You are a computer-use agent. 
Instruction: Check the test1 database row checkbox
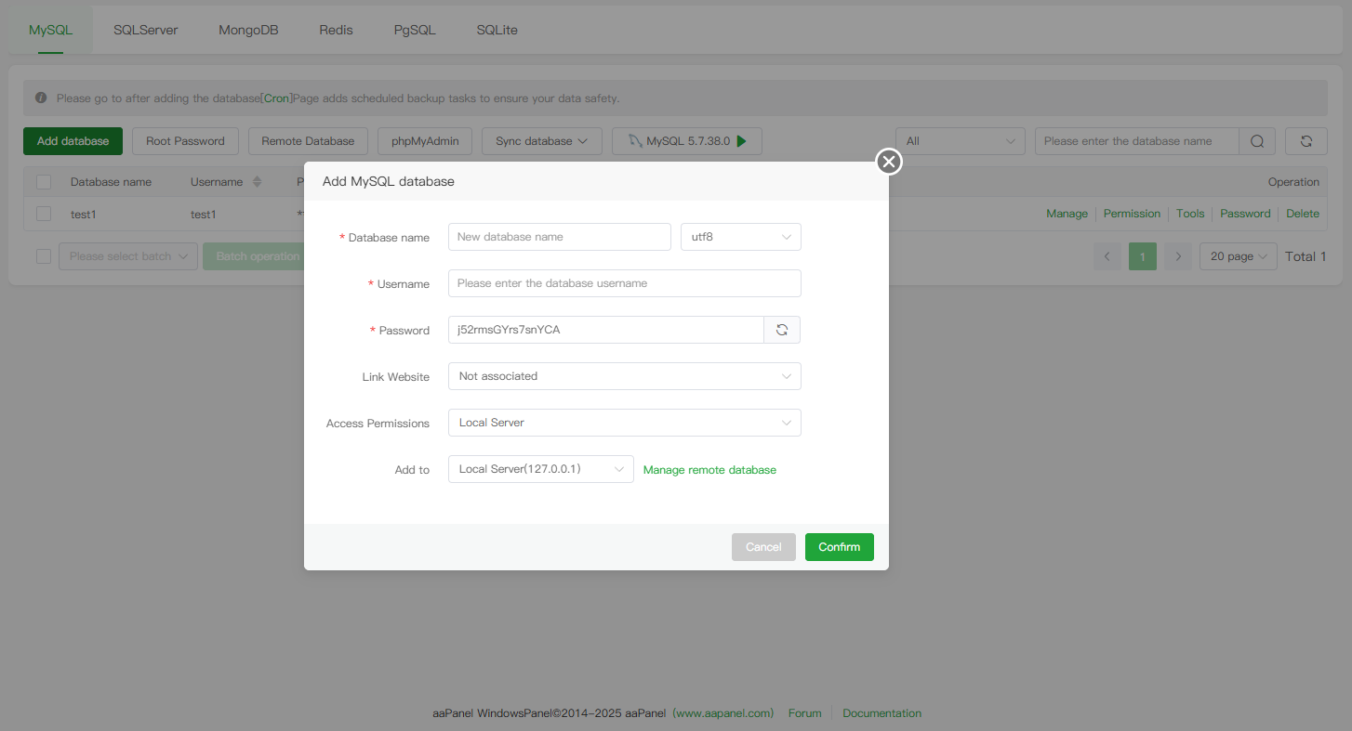point(44,214)
